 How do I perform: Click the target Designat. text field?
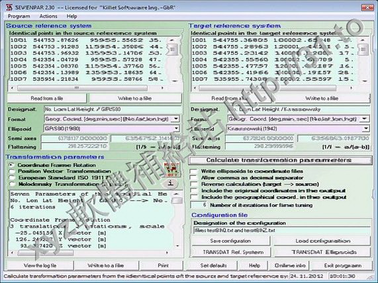click(298, 109)
